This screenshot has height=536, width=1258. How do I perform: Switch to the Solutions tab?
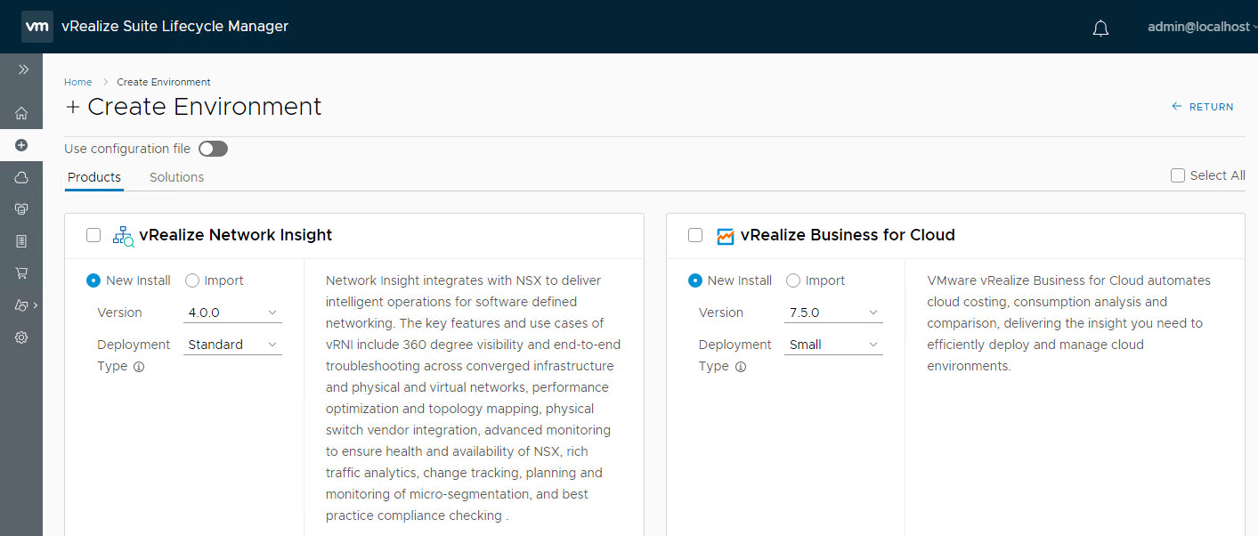coord(176,177)
